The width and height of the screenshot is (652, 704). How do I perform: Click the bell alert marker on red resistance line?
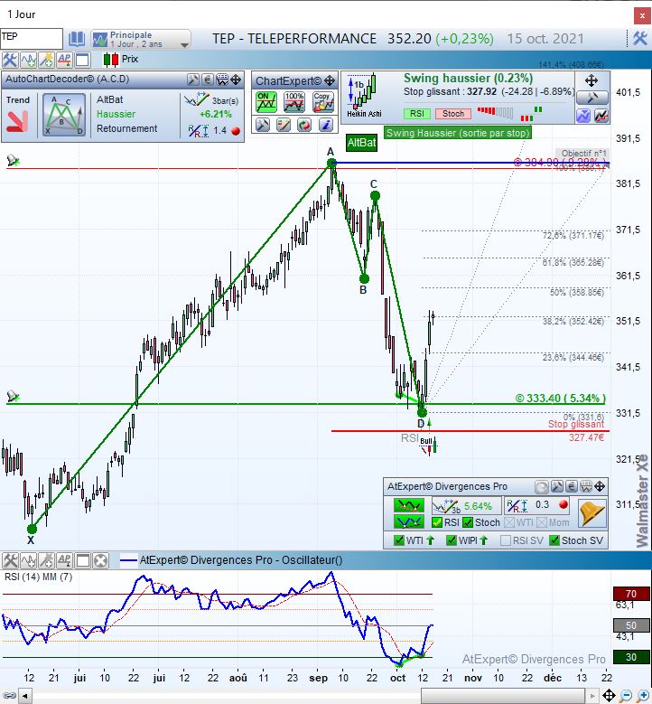(x=13, y=161)
